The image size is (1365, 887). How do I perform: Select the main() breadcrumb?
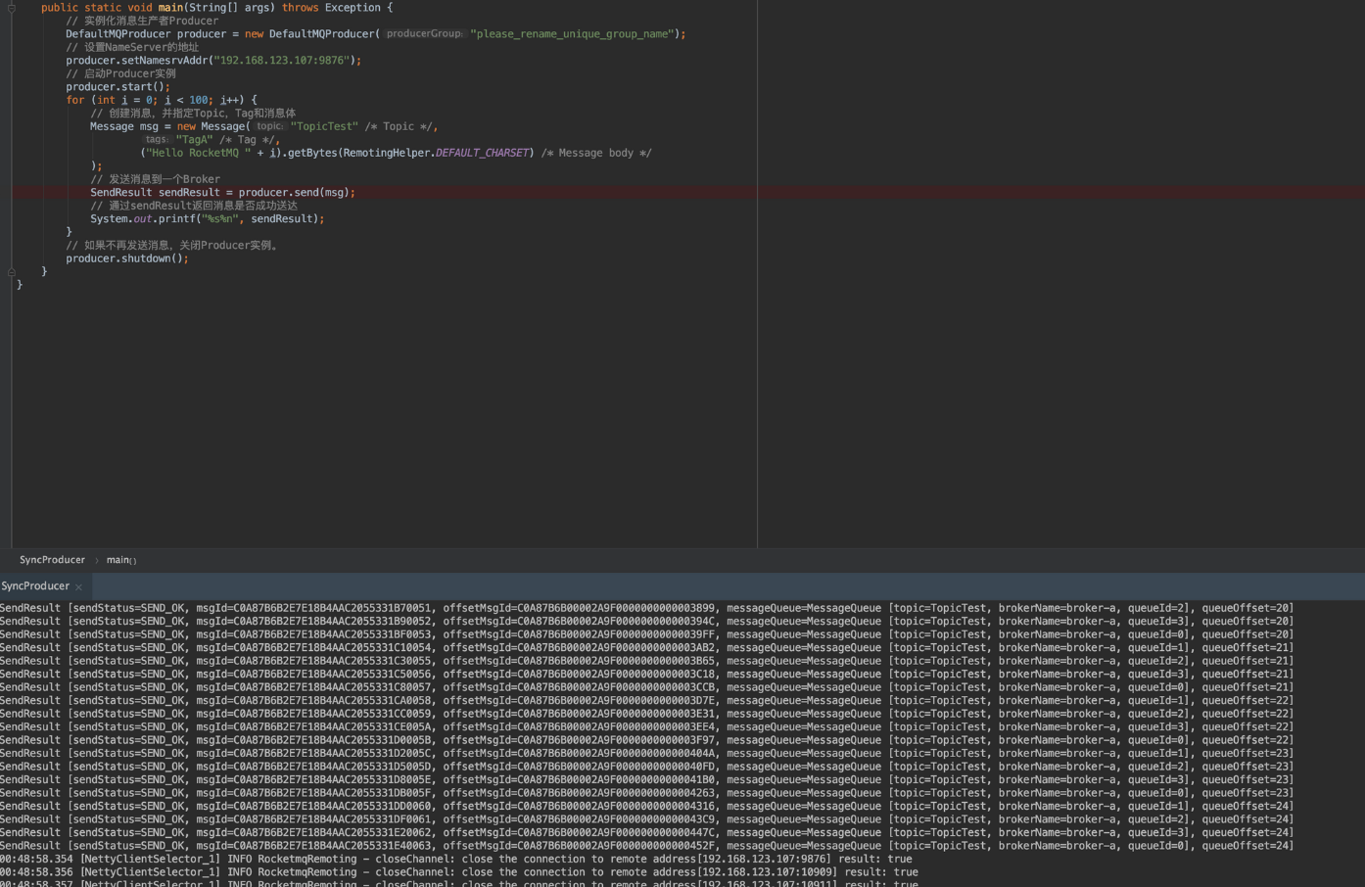pyautogui.click(x=121, y=560)
